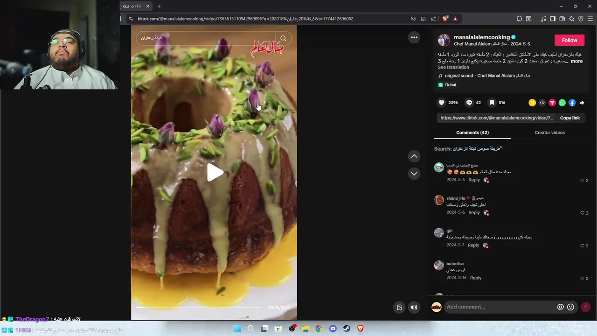Mute the video with the speaker icon
This screenshot has width=597, height=336.
[414, 307]
